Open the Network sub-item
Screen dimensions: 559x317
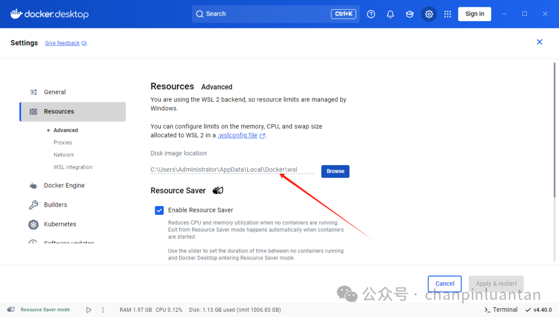pos(64,155)
